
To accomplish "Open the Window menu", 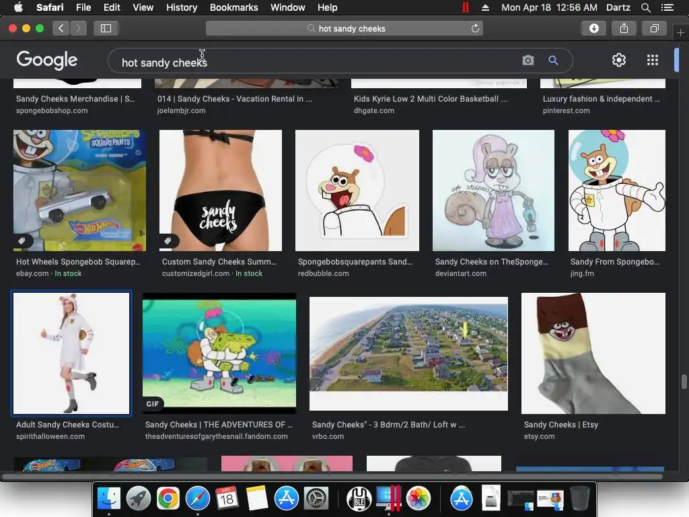I will click(x=287, y=7).
